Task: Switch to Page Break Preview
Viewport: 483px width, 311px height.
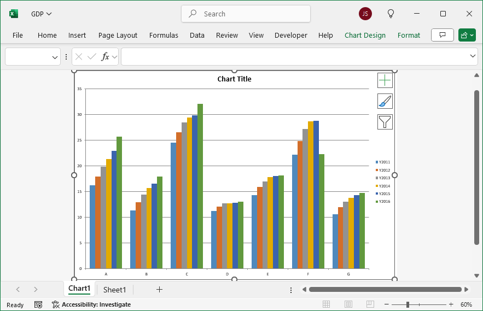Action: [370, 304]
